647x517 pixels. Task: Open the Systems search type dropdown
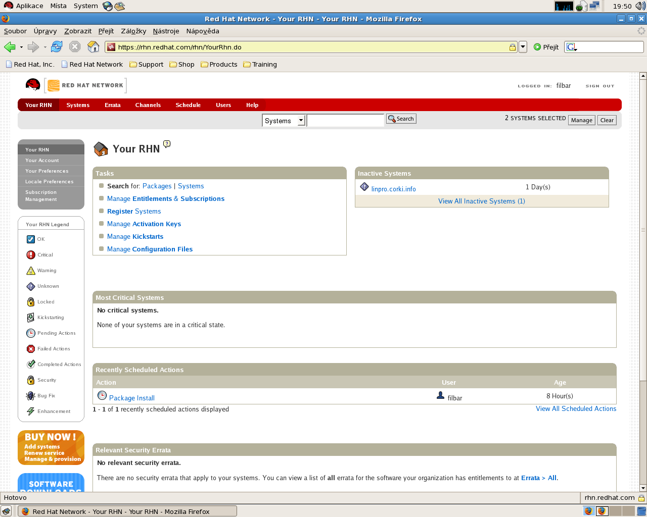(284, 121)
